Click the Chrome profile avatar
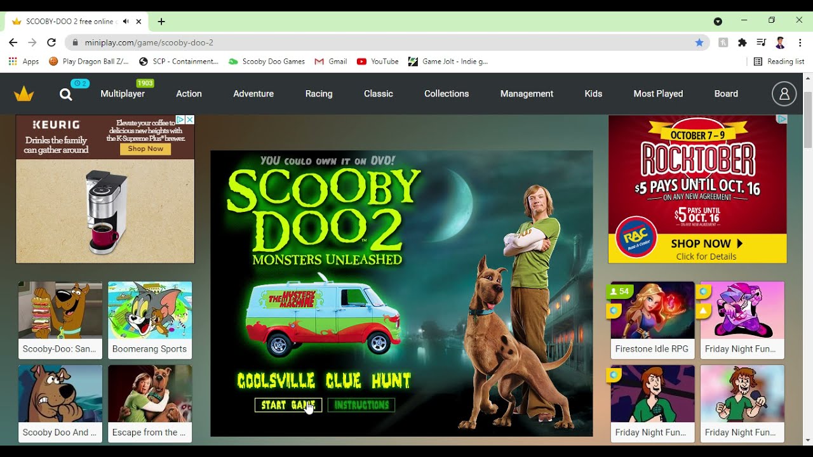813x457 pixels. click(781, 43)
